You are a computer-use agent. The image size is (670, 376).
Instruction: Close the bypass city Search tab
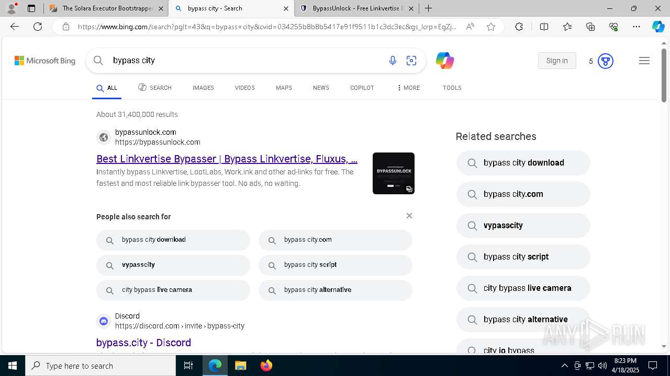[x=286, y=8]
